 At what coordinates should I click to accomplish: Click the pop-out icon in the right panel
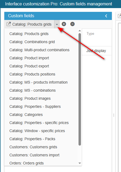(x=119, y=16)
